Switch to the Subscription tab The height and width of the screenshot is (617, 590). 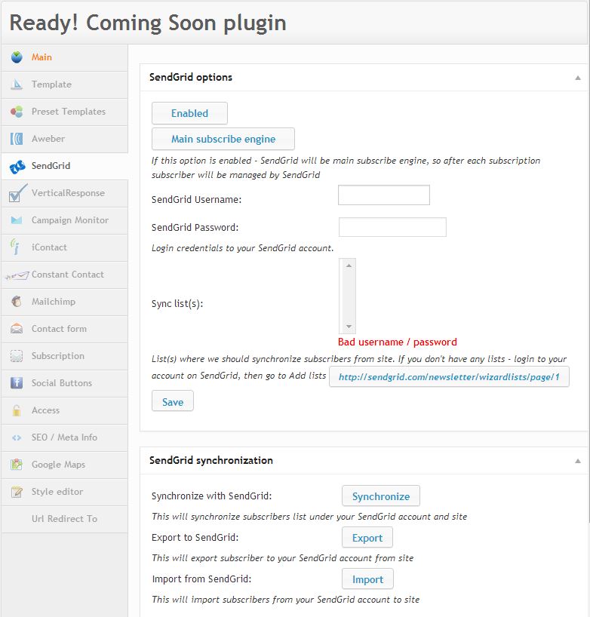[65, 356]
